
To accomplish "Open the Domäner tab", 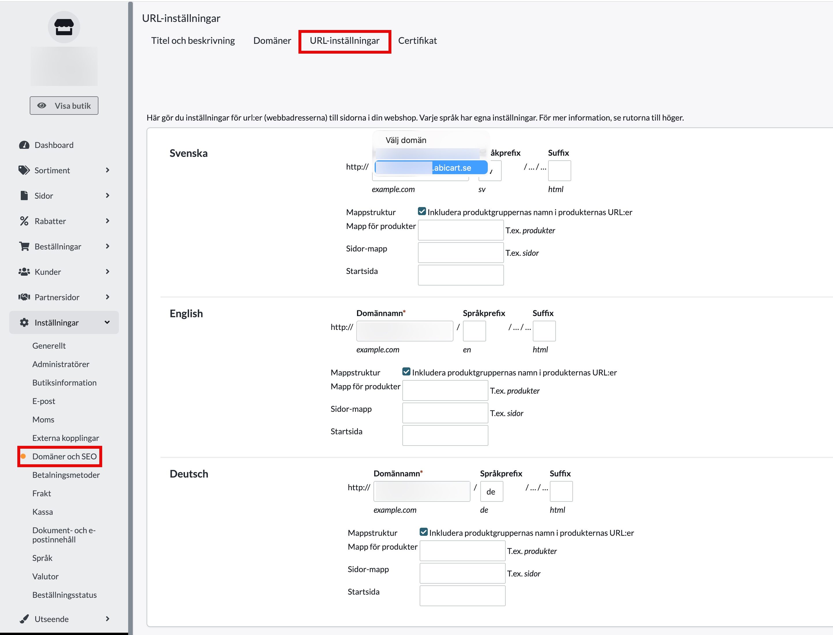I will (272, 41).
